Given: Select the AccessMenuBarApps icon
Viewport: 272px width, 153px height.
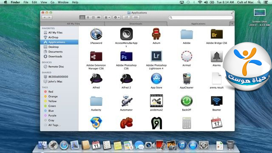Looking at the screenshot, I should coord(126,34).
